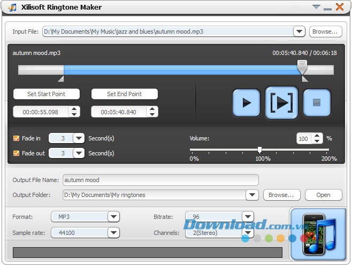Open the Fade out seconds dropdown

79,153
